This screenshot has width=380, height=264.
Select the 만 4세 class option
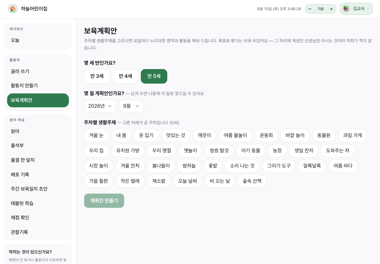tap(125, 76)
